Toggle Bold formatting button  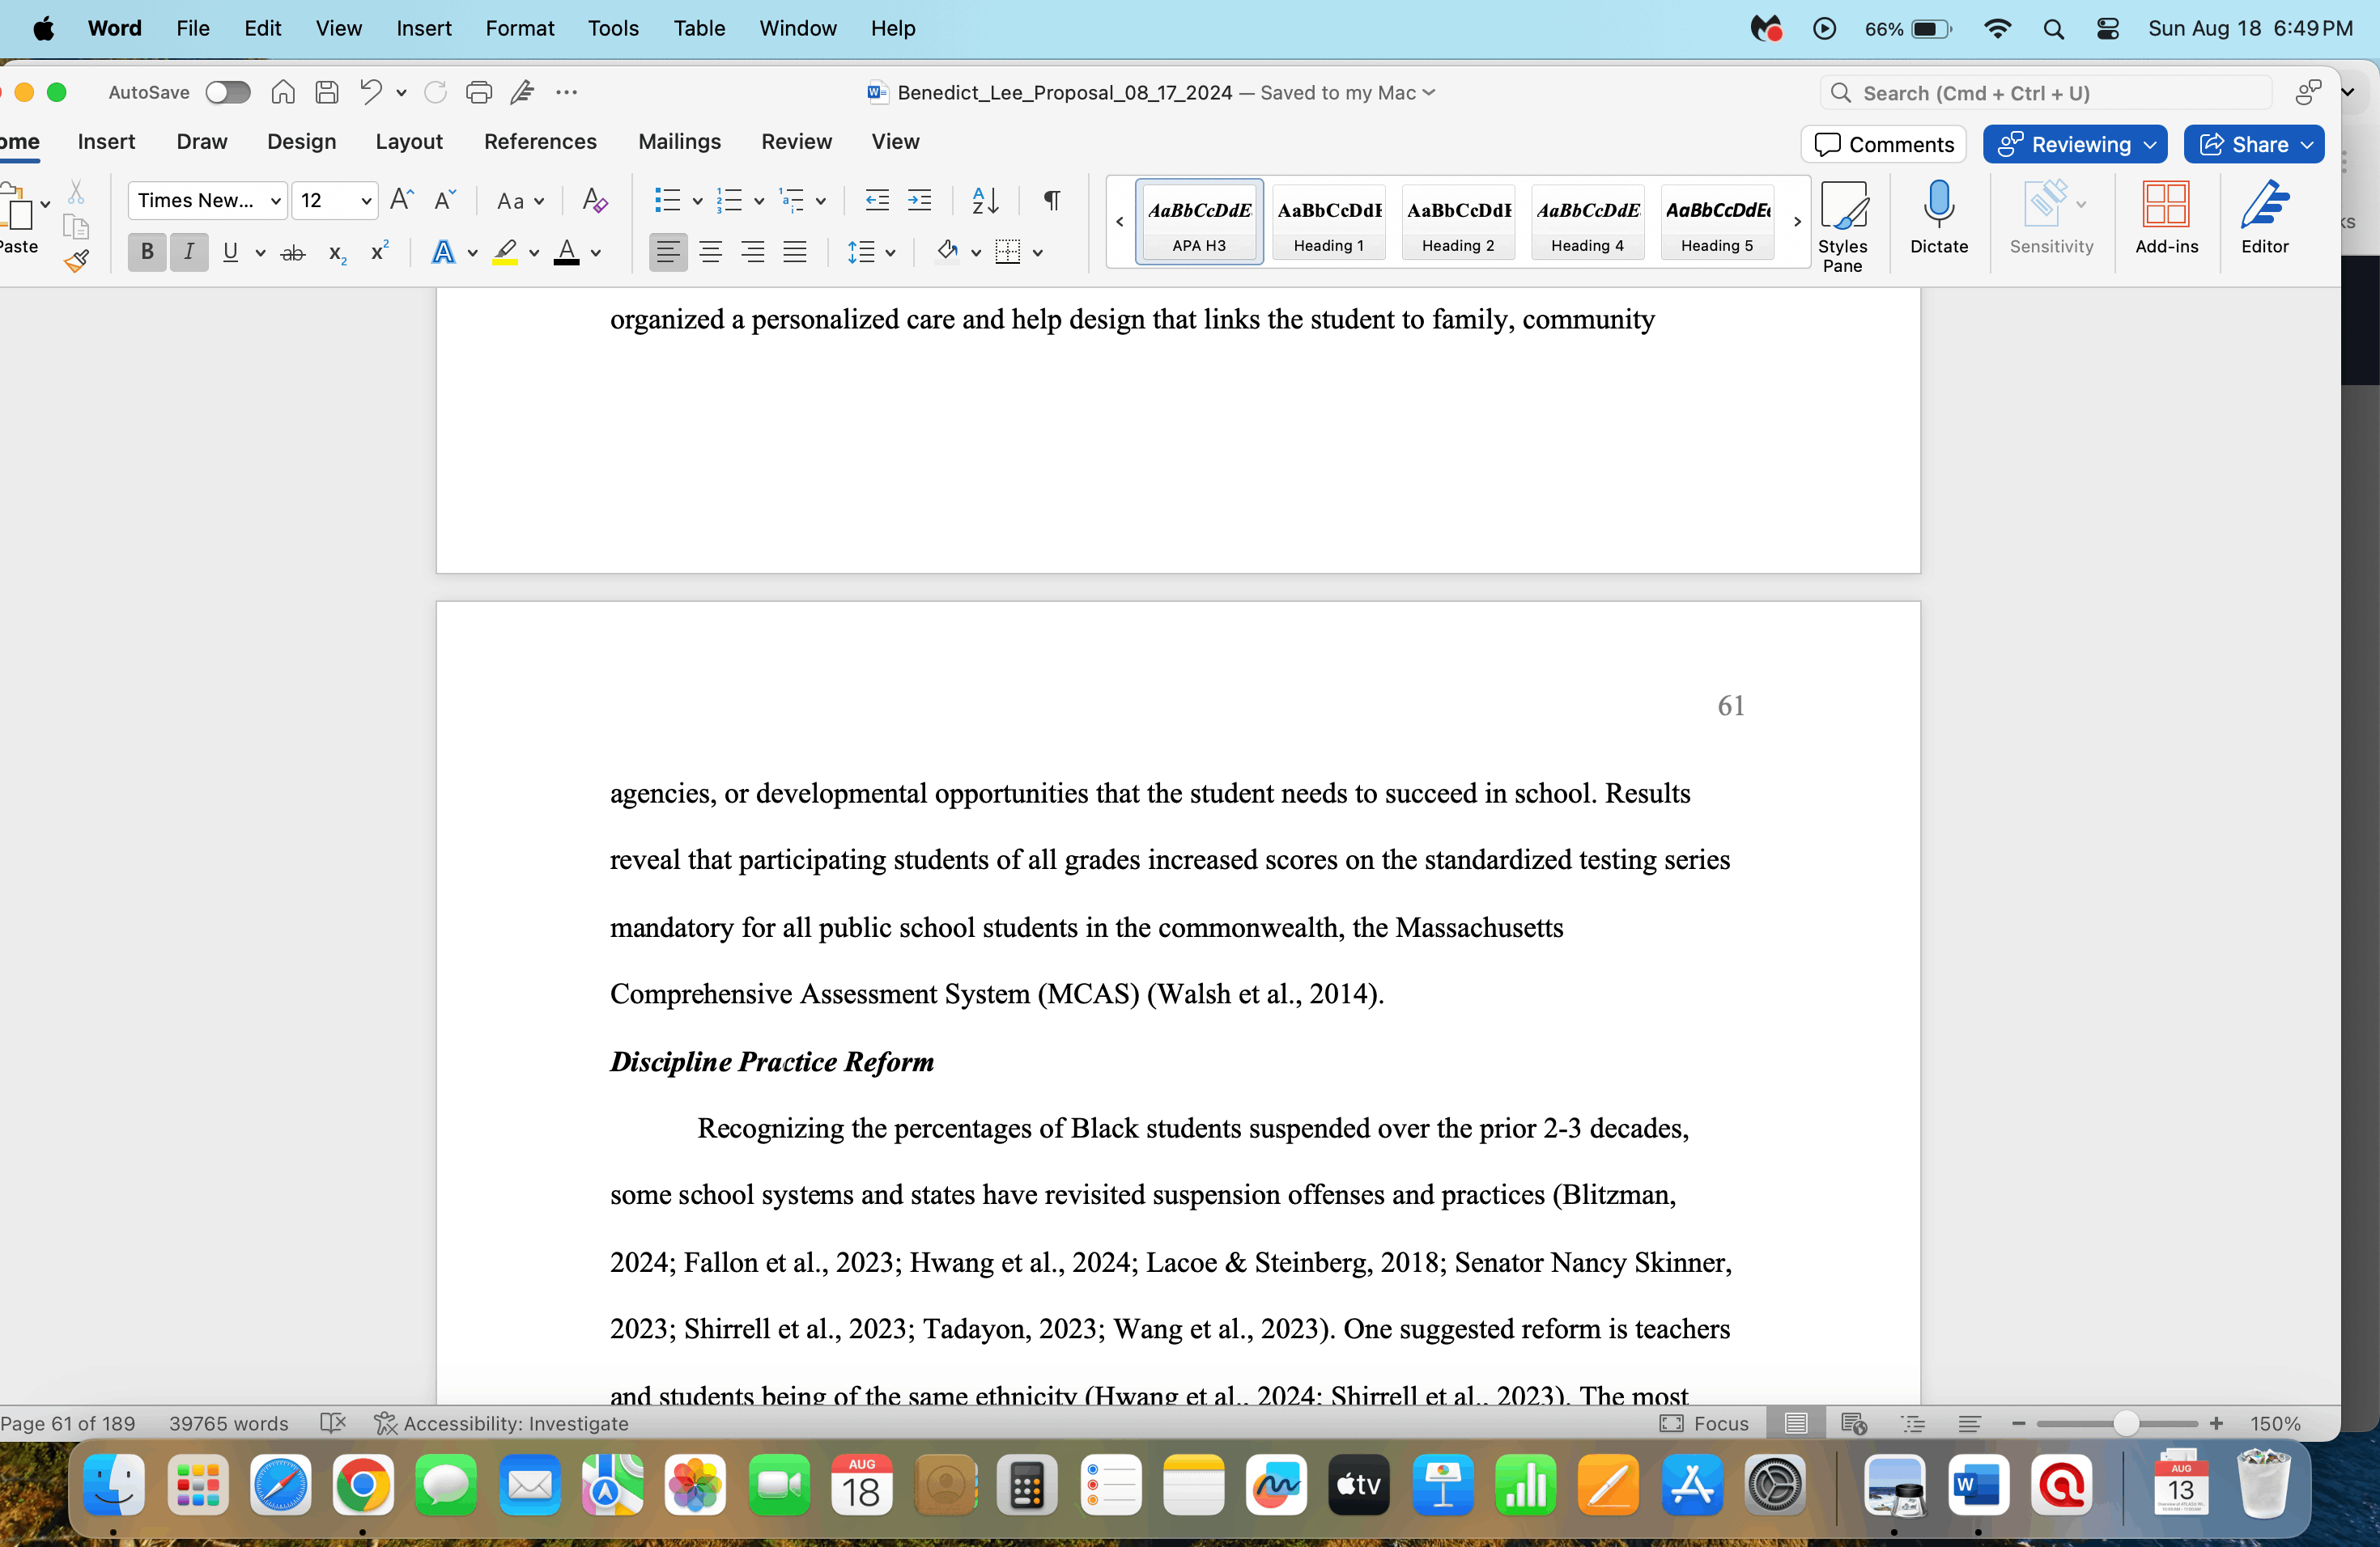(x=147, y=252)
